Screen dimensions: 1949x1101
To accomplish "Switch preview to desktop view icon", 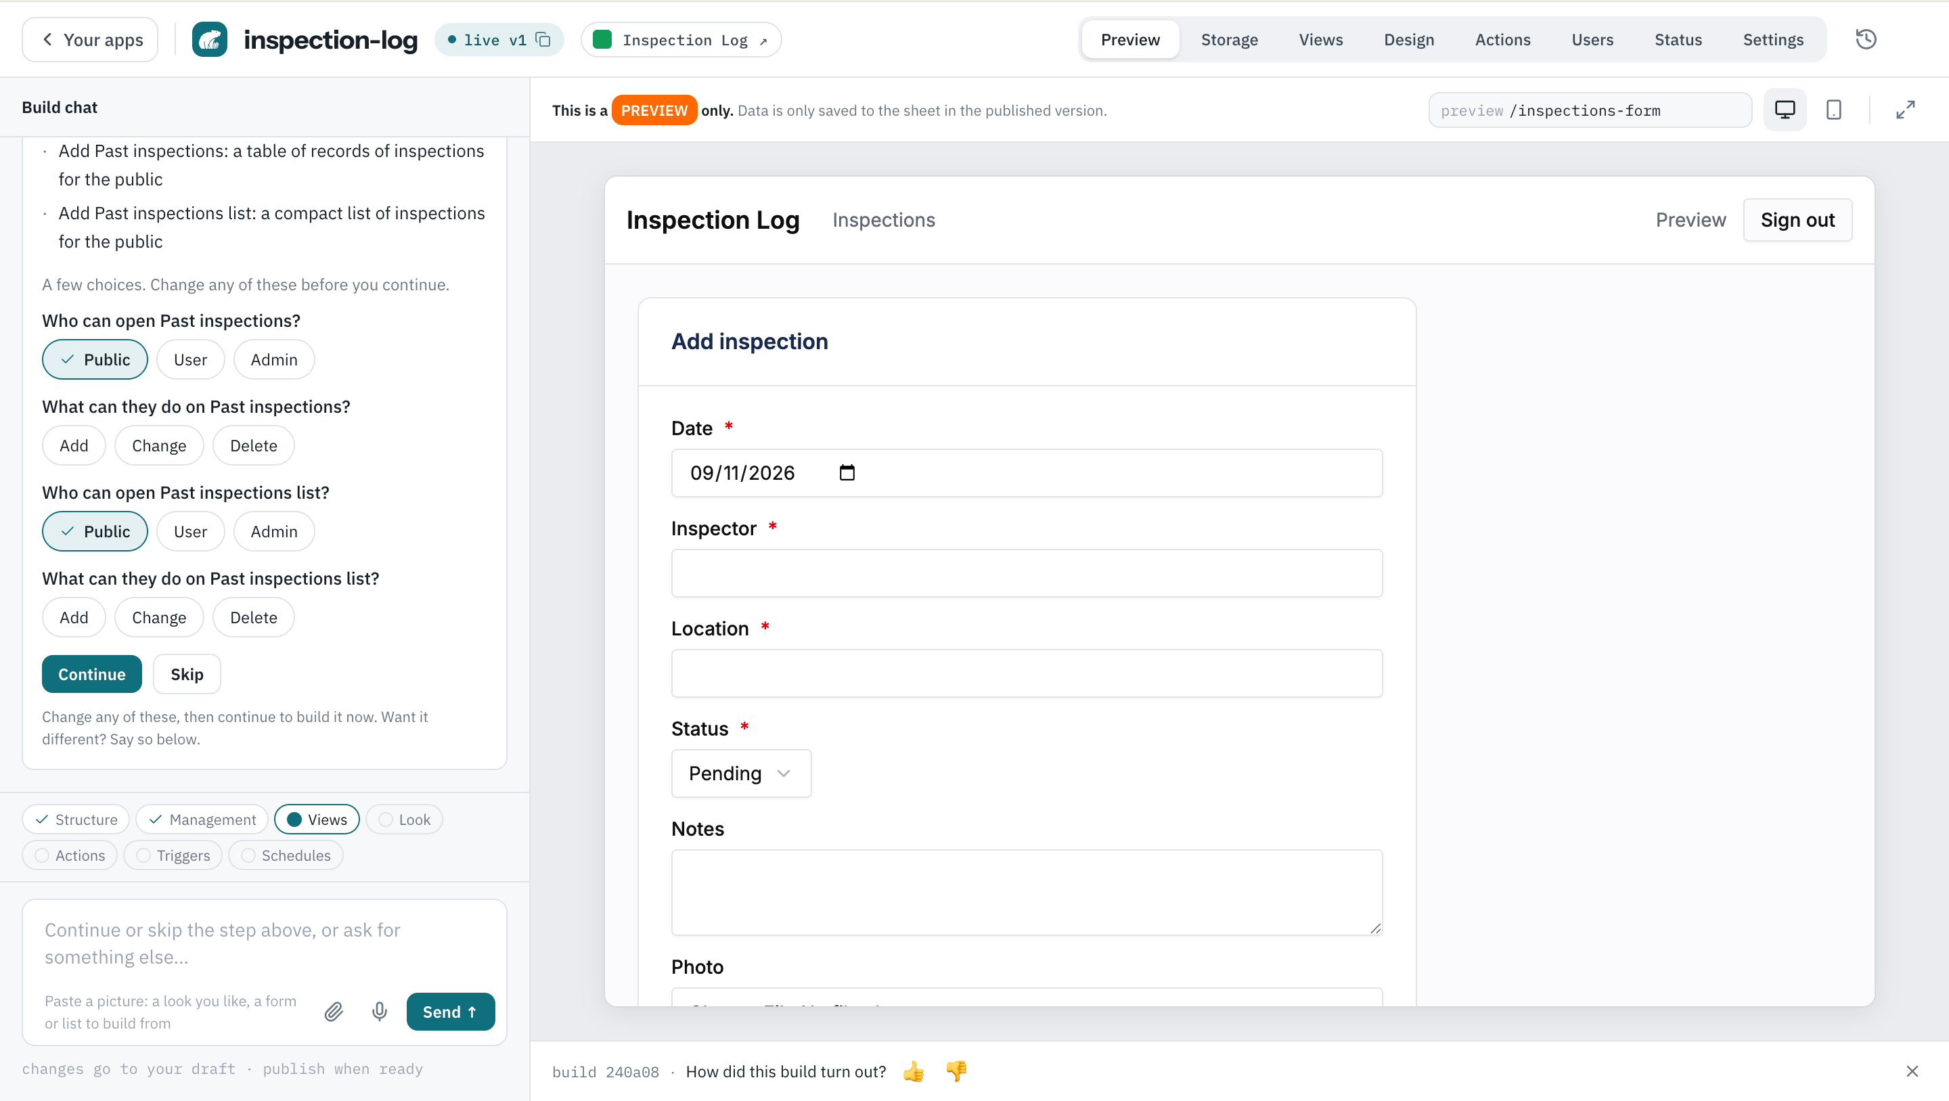I will coord(1785,110).
